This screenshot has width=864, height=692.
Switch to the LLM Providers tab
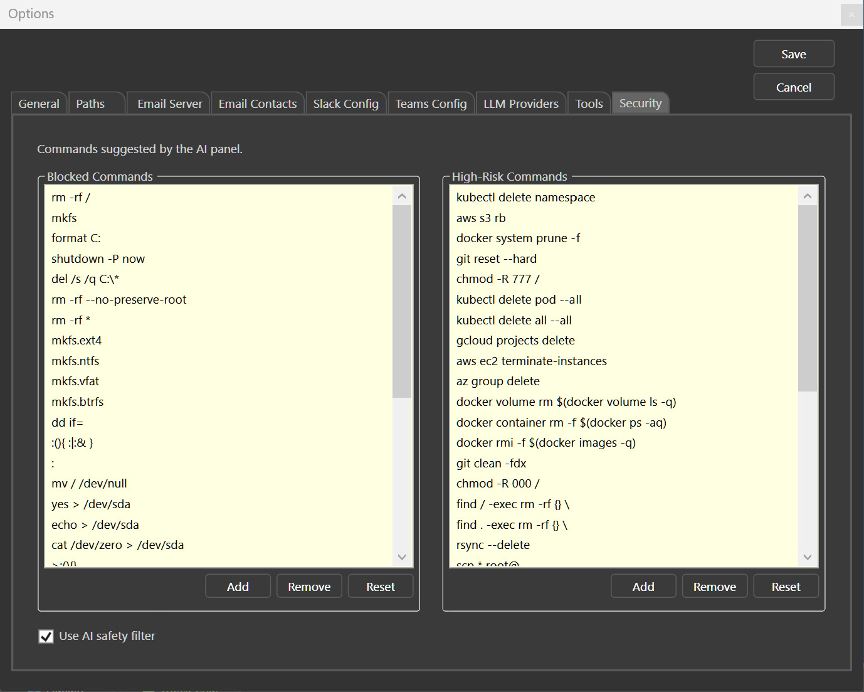[x=520, y=104]
